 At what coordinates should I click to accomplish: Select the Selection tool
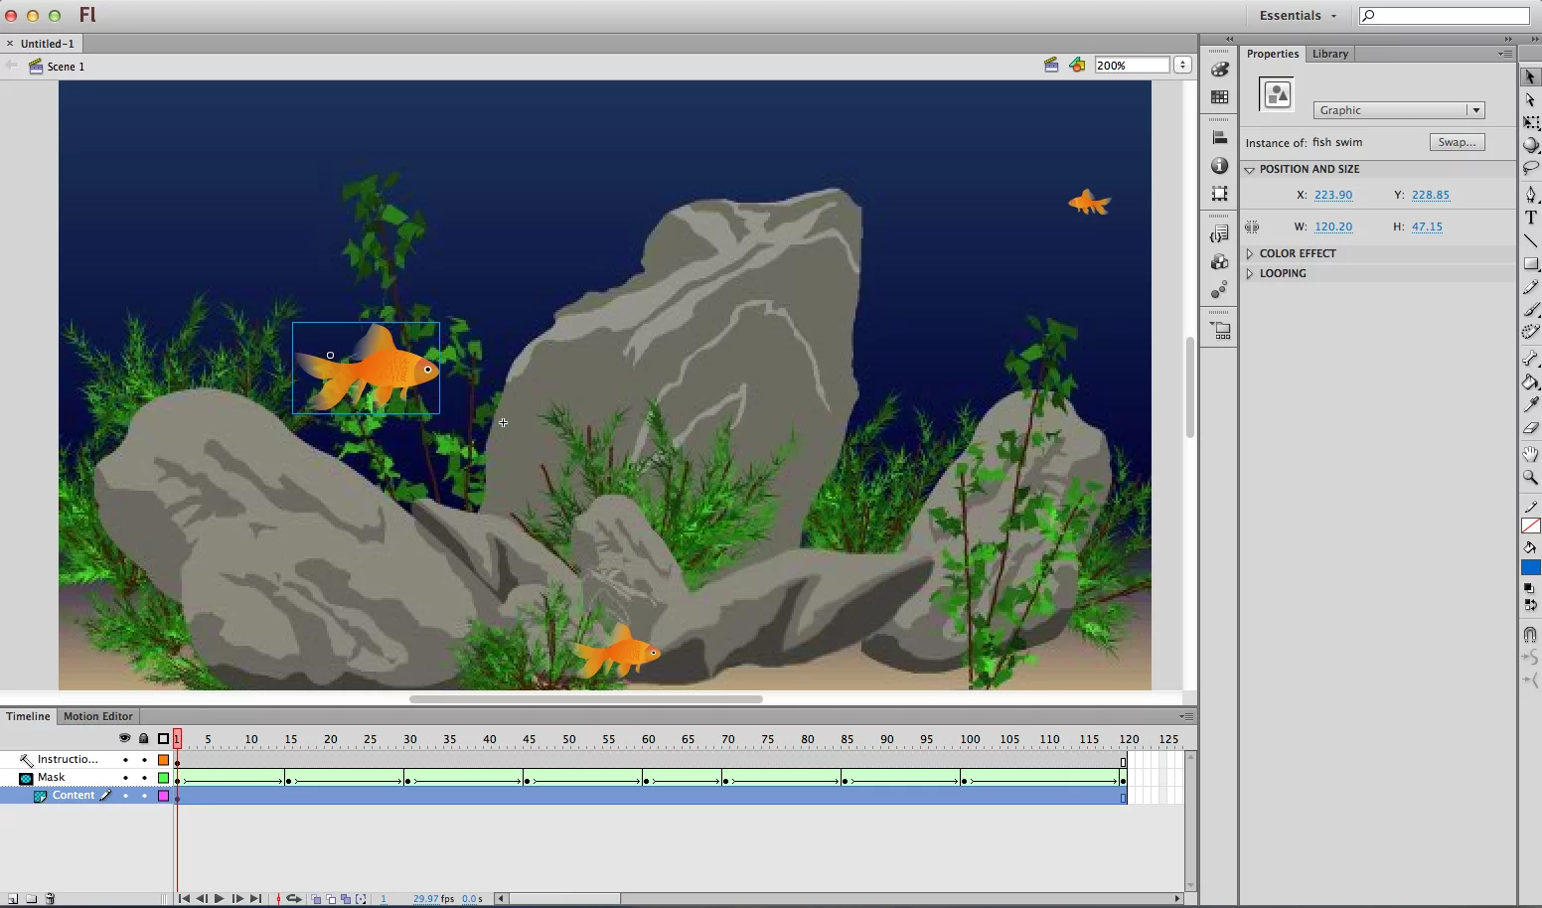coord(1531,76)
